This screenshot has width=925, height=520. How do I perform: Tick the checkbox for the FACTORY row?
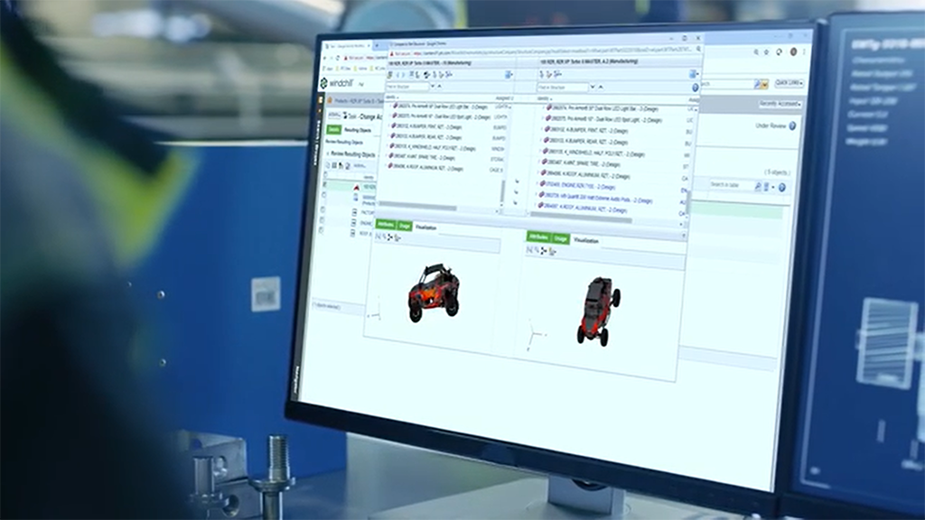click(x=322, y=209)
